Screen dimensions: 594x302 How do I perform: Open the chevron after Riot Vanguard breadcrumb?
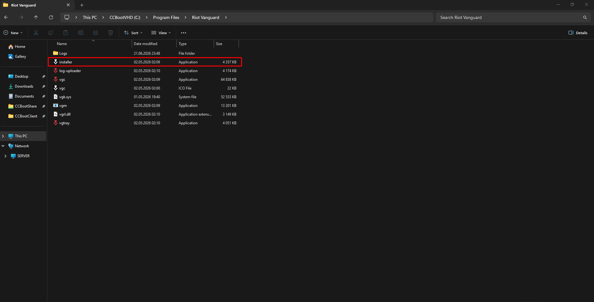point(226,17)
